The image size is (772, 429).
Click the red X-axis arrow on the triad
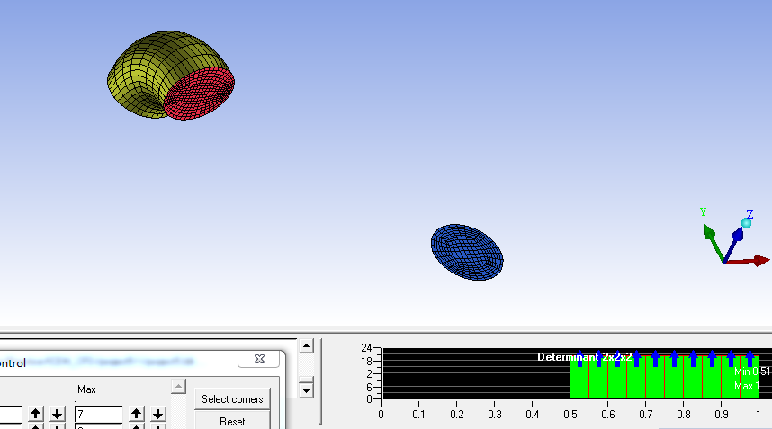coord(748,261)
